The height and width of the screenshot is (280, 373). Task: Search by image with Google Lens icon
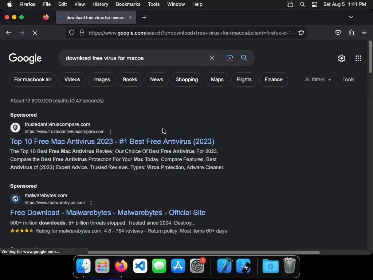229,58
